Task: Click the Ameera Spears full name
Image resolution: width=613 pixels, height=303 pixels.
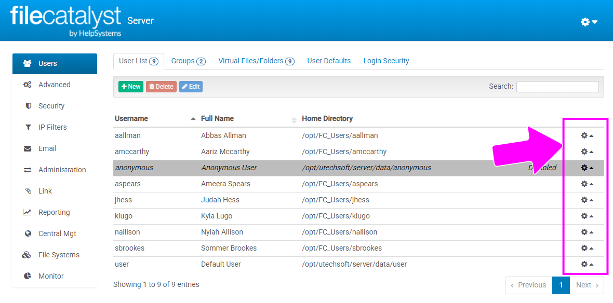Action: 225,184
